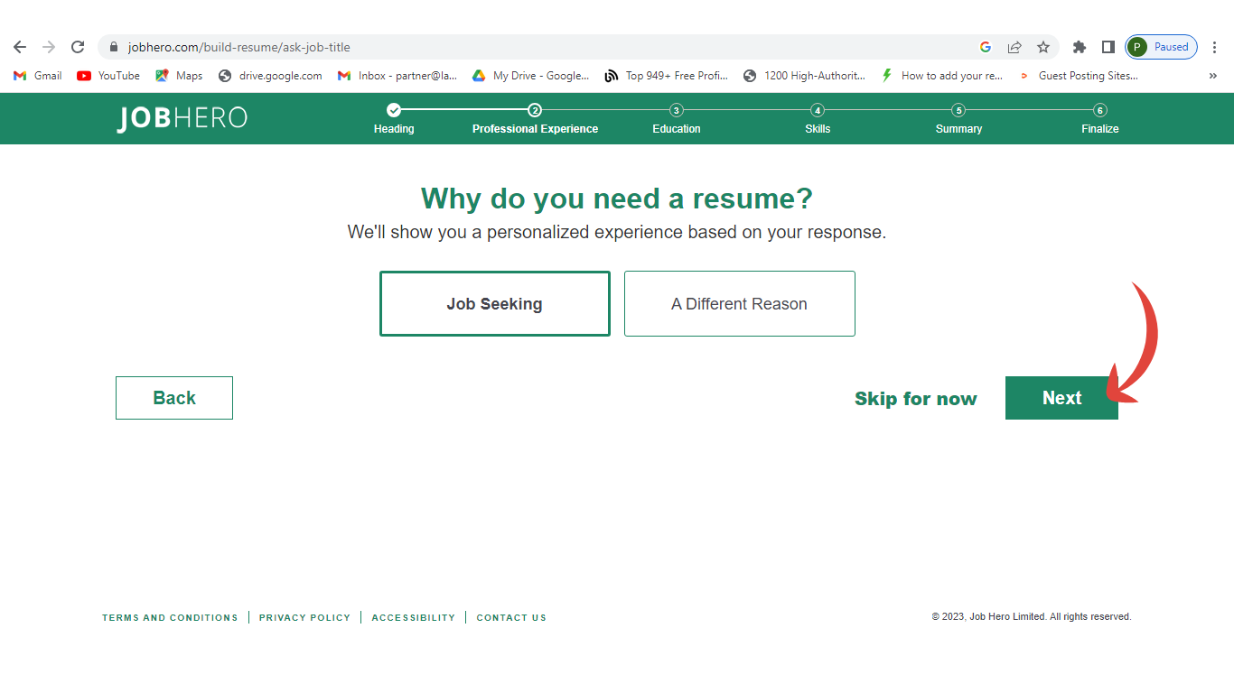The width and height of the screenshot is (1234, 693).
Task: Click the browser back arrow
Action: tap(20, 47)
